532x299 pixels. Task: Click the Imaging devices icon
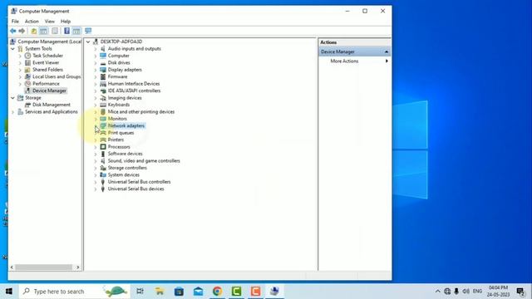coord(103,98)
